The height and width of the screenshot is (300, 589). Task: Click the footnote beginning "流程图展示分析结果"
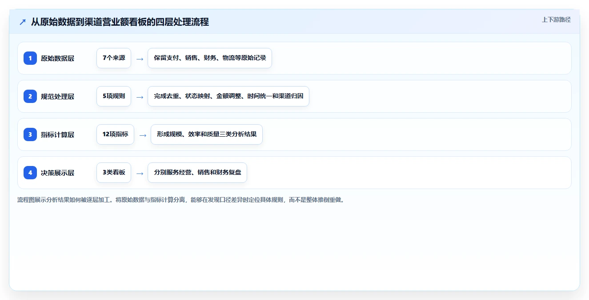pyautogui.click(x=180, y=200)
